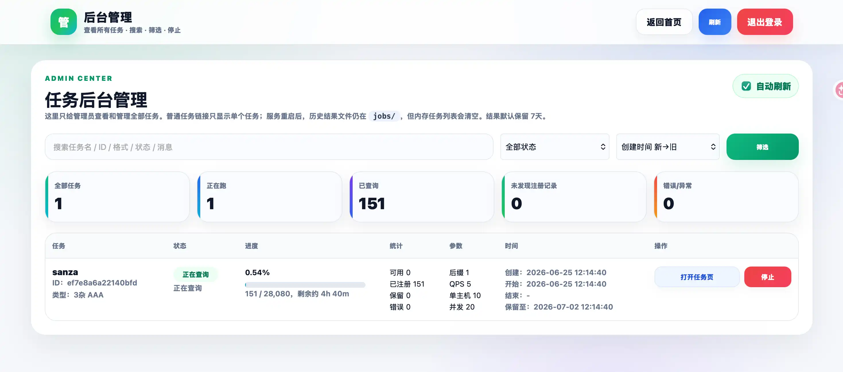This screenshot has height=372, width=843.
Task: Click the green 管 logo icon
Action: tap(63, 22)
